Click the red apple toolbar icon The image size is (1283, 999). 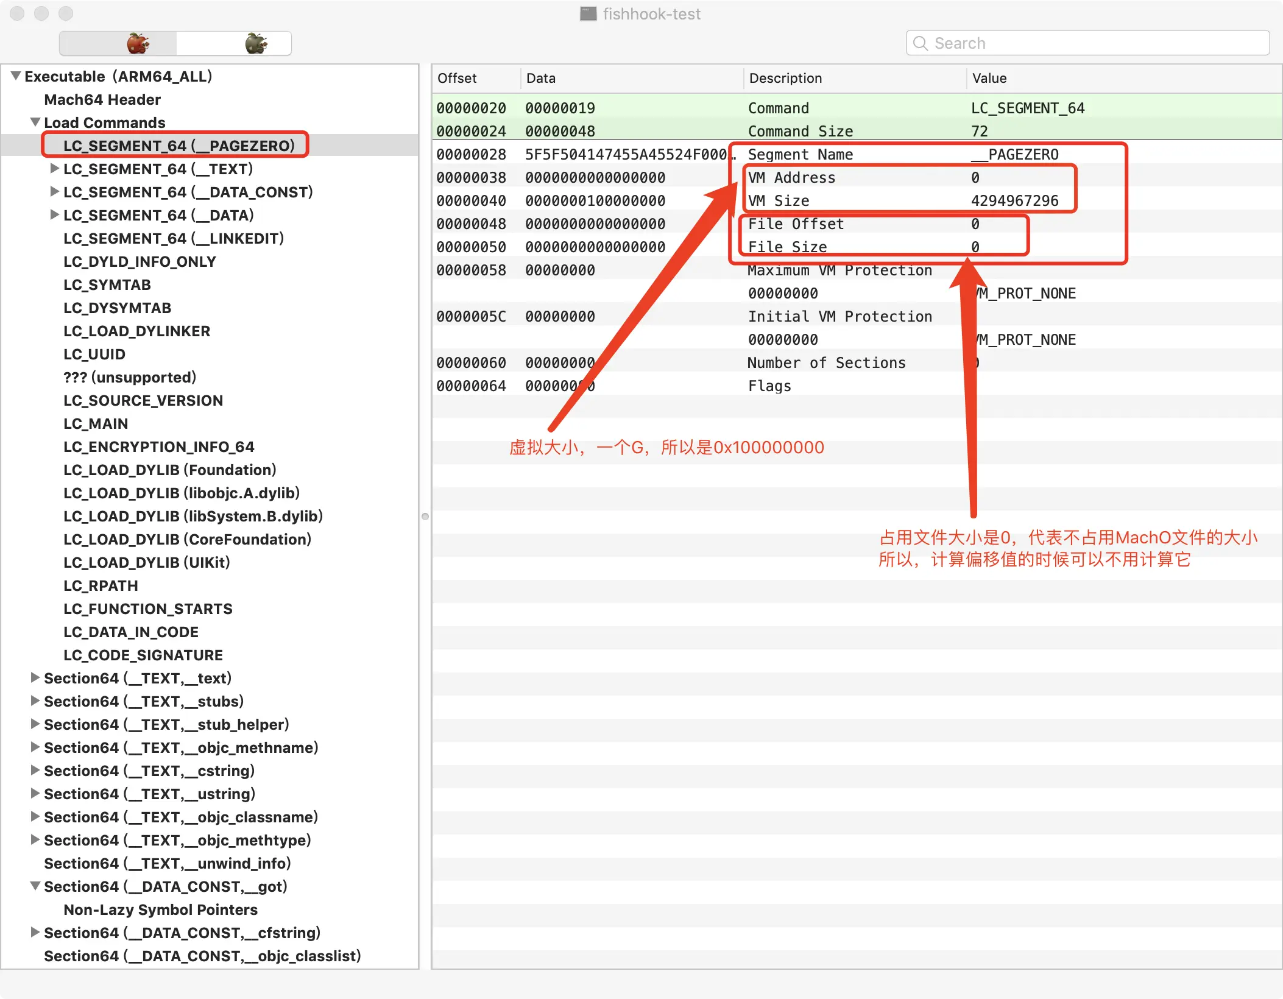point(138,43)
